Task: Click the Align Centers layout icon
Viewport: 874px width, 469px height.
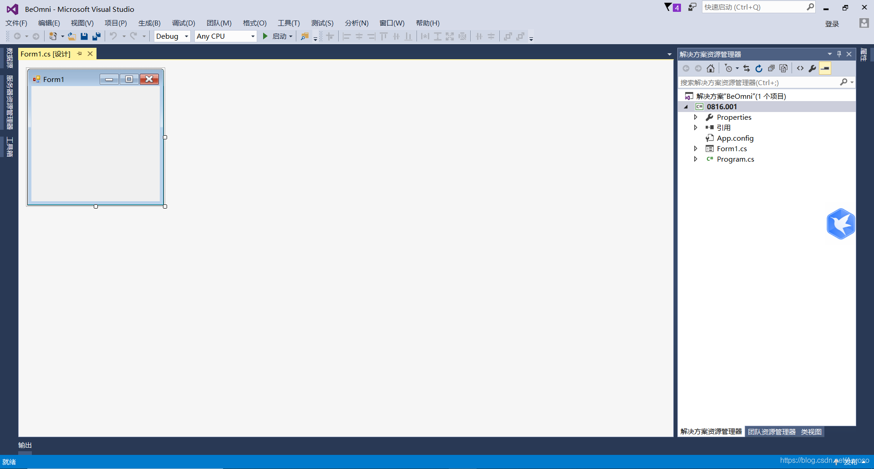Action: click(x=359, y=36)
